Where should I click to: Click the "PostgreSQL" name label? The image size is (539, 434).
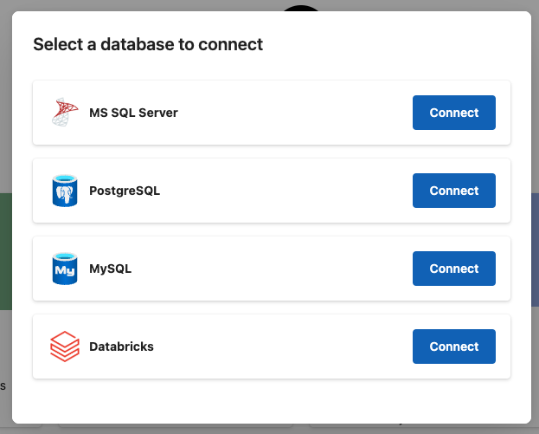pos(125,191)
